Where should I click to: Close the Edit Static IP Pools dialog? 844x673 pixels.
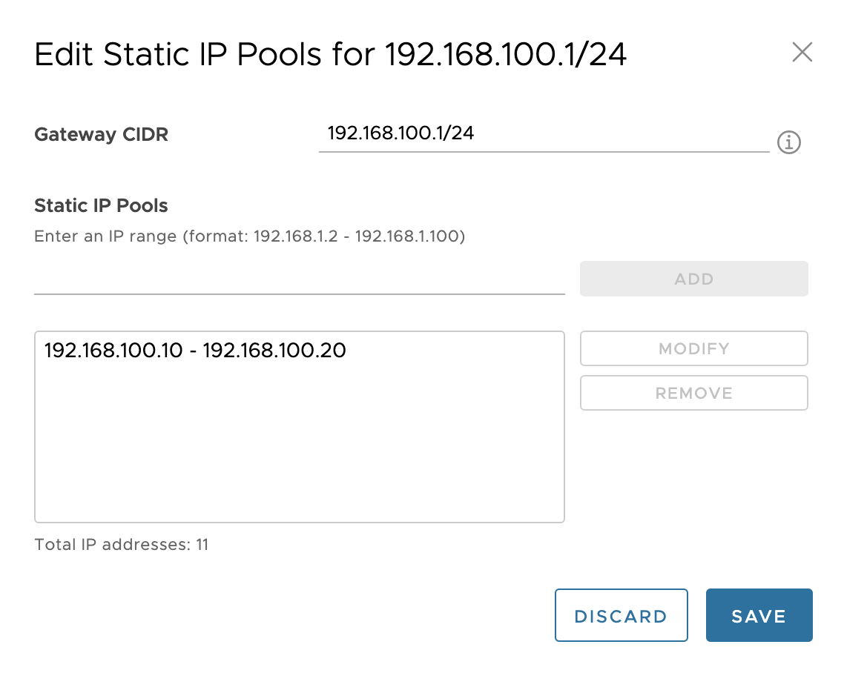[x=802, y=53]
